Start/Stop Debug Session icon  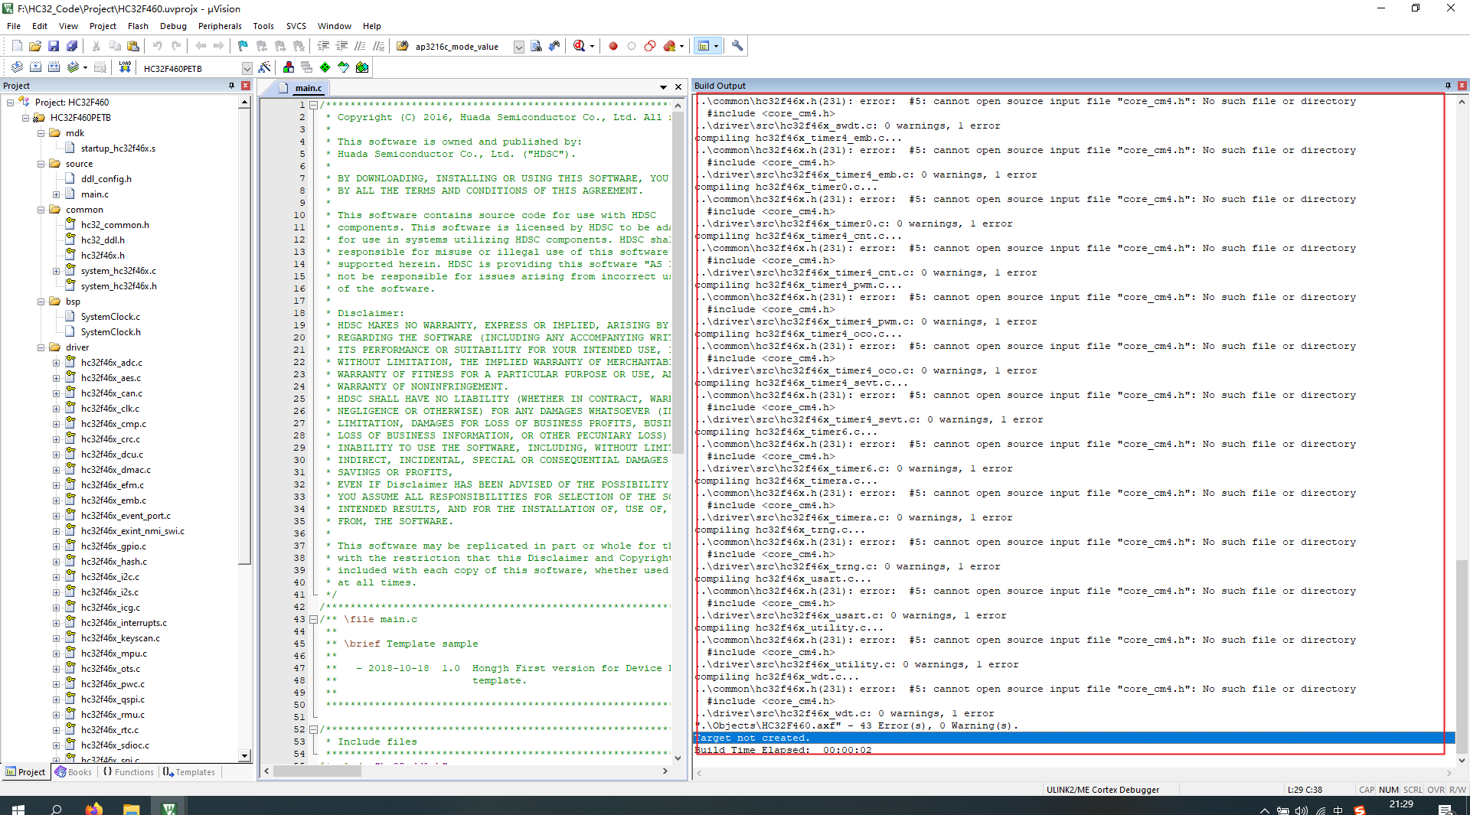(580, 46)
